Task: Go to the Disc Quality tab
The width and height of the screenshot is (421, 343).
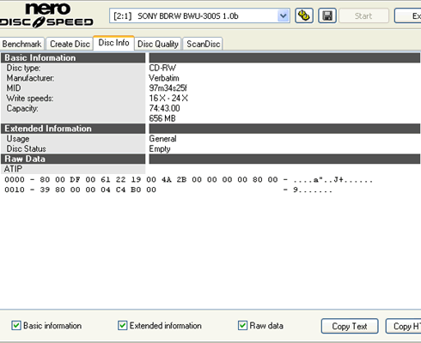Action: pyautogui.click(x=158, y=44)
